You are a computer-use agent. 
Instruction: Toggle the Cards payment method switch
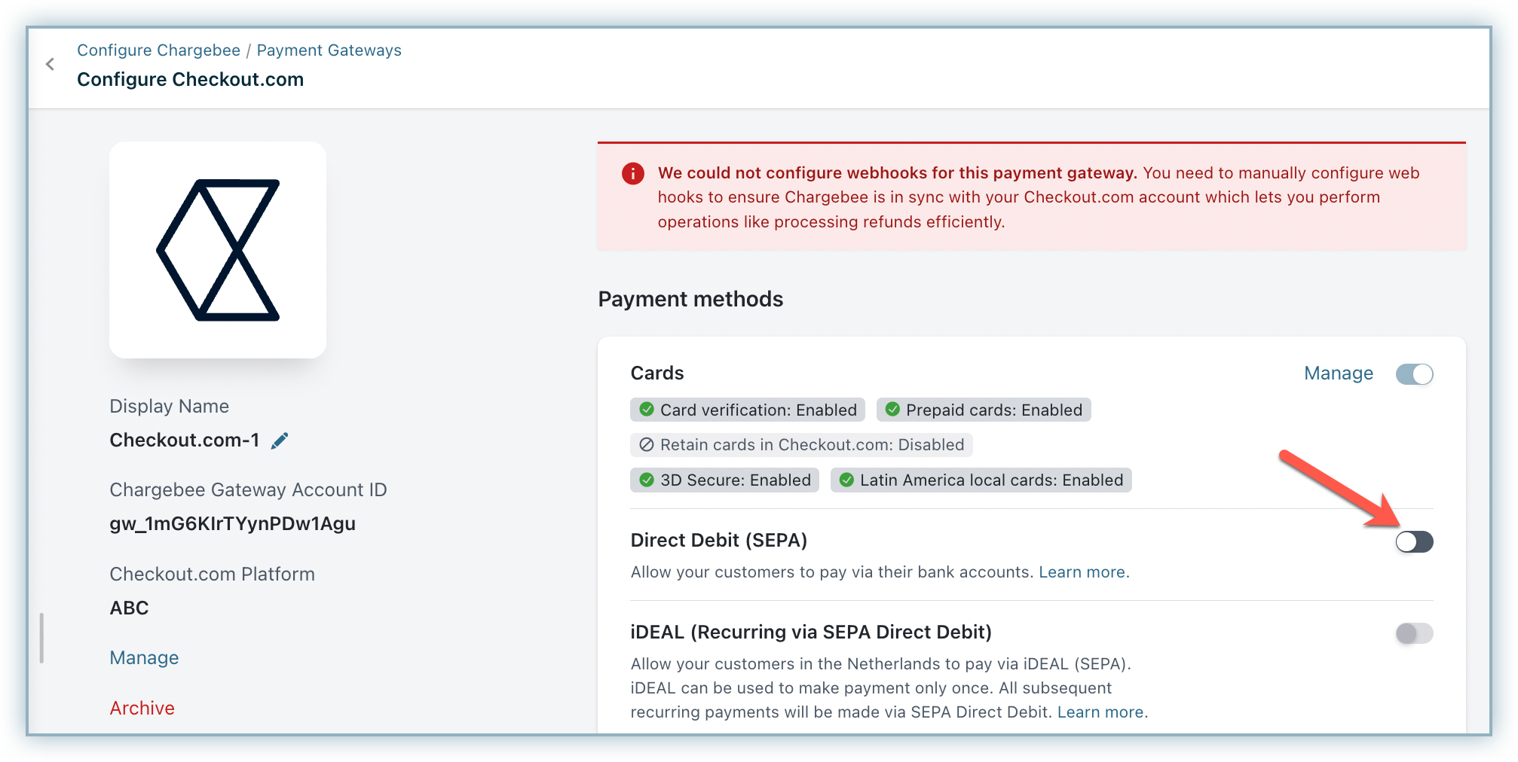(x=1414, y=374)
